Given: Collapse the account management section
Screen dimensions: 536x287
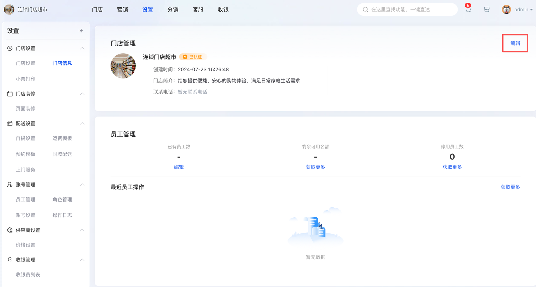Looking at the screenshot, I should point(82,185).
